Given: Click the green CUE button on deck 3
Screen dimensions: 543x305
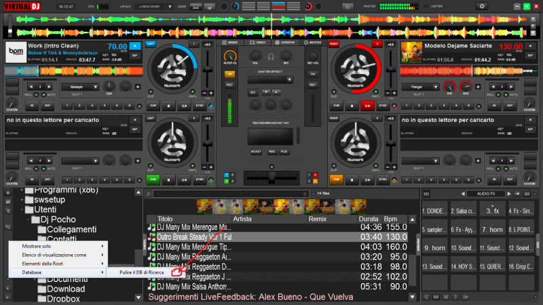Looking at the screenshot, I should tap(153, 180).
